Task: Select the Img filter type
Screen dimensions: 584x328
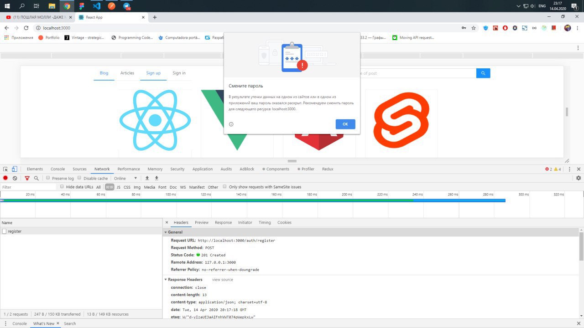Action: tap(137, 187)
